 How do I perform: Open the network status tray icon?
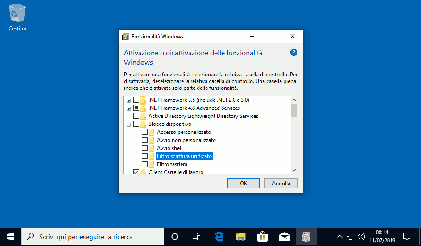point(351,237)
